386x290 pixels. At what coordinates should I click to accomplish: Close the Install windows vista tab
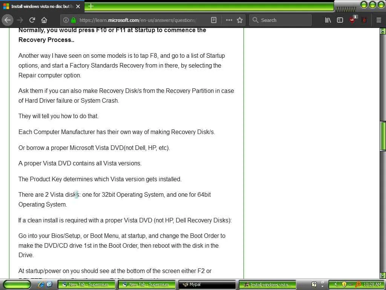click(x=78, y=6)
